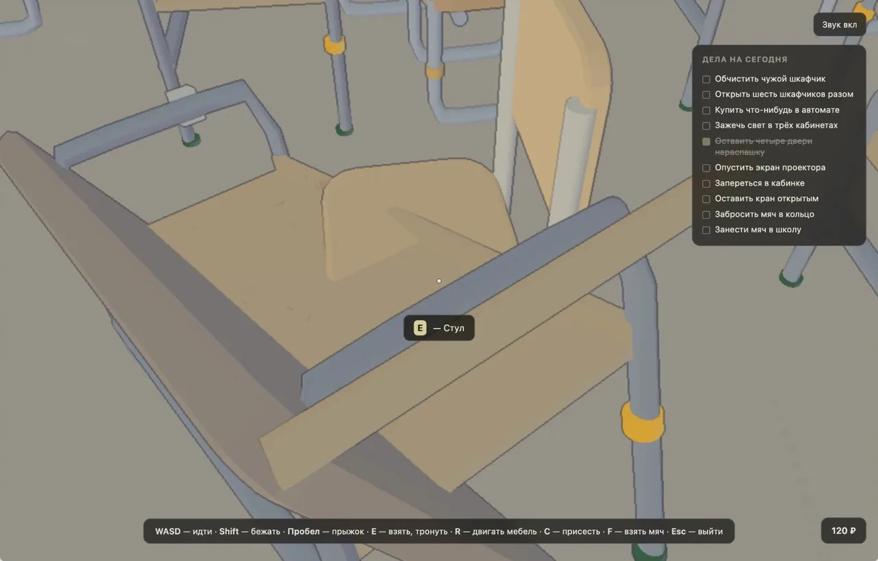This screenshot has width=878, height=561.
Task: Click the text «Купить что-нибудь в автомате»
Action: pos(777,110)
